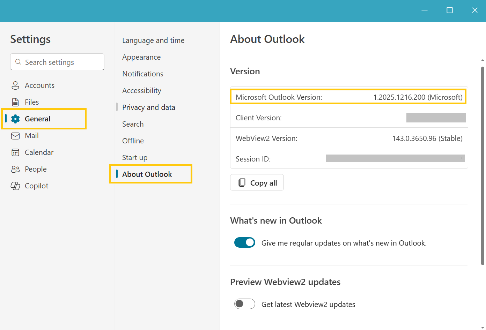Image resolution: width=486 pixels, height=330 pixels.
Task: Click the Copy all button
Action: (257, 182)
